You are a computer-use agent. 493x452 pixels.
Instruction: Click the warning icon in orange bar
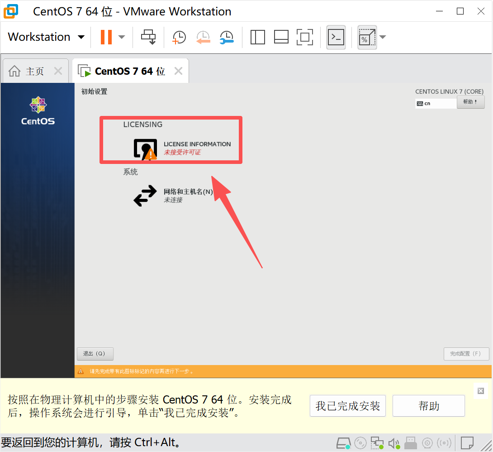tap(81, 371)
